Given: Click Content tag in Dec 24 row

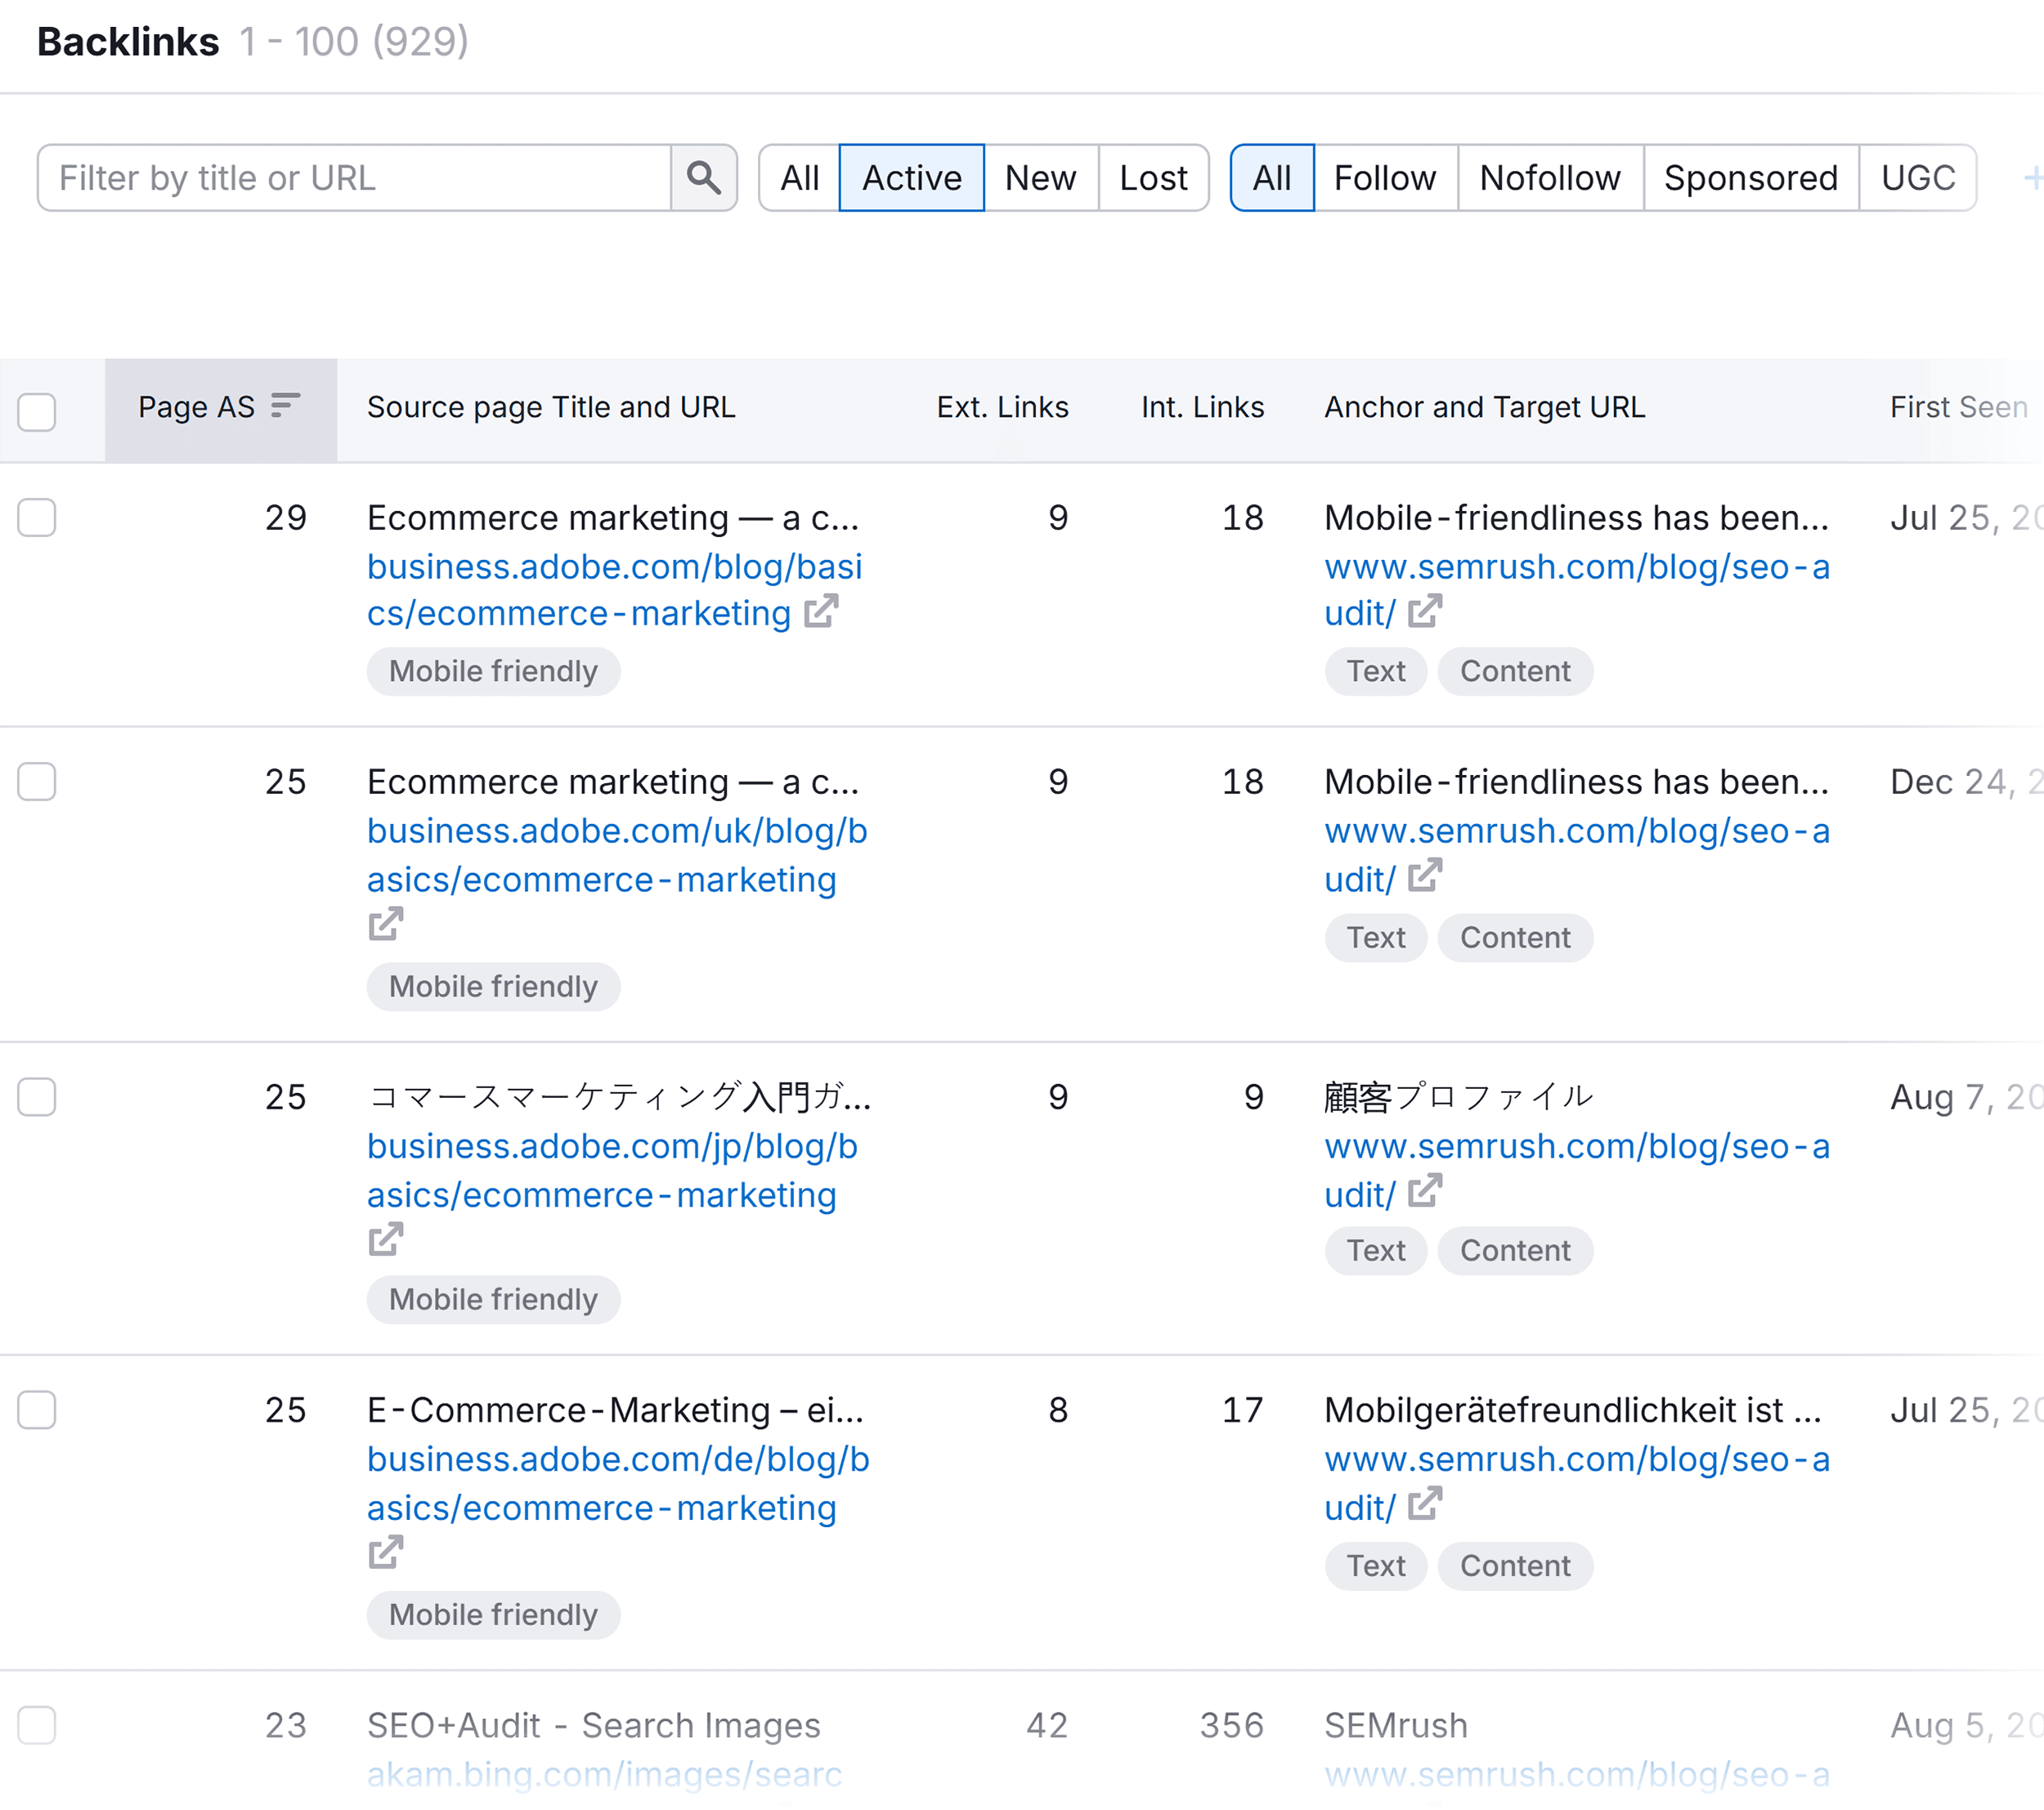Looking at the screenshot, I should pos(1515,937).
